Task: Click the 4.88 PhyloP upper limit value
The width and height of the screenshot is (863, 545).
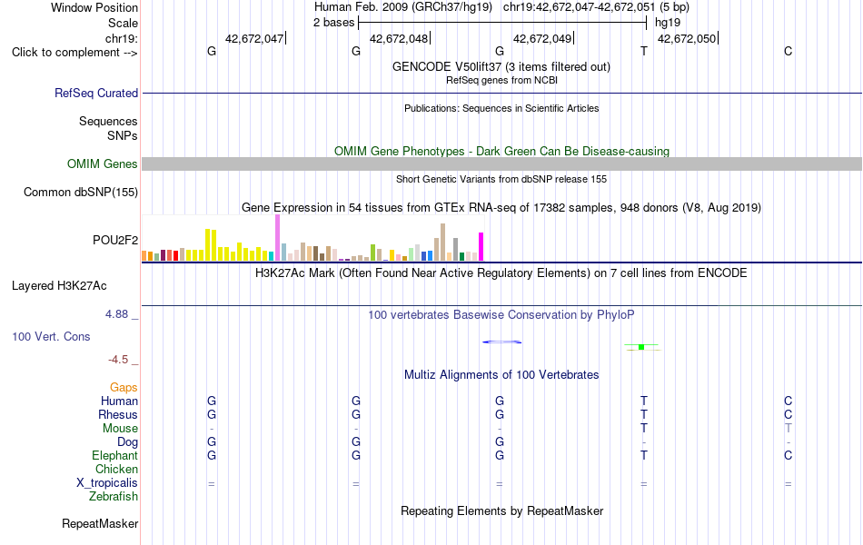Action: pos(116,314)
